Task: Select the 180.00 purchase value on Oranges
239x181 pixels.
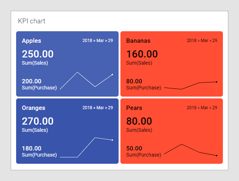Action: coord(32,148)
